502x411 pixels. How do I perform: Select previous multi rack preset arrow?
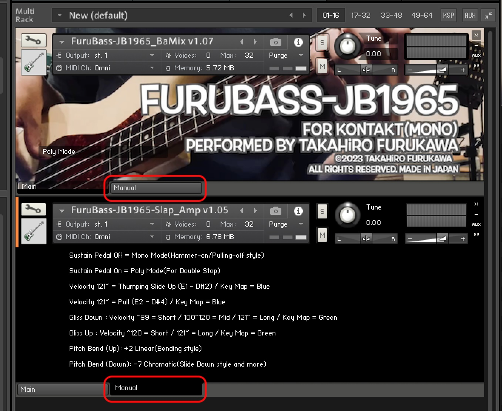291,15
